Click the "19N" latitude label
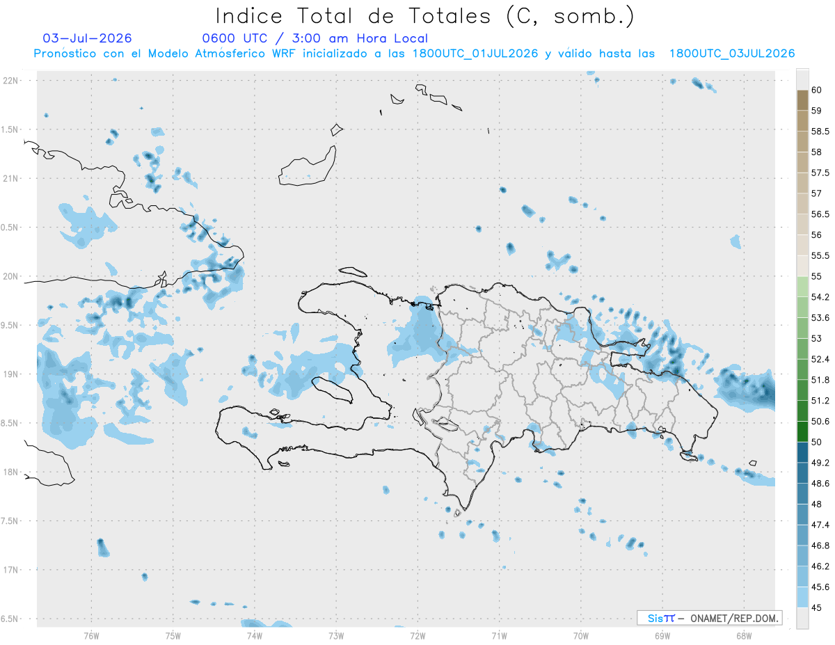 tap(10, 374)
